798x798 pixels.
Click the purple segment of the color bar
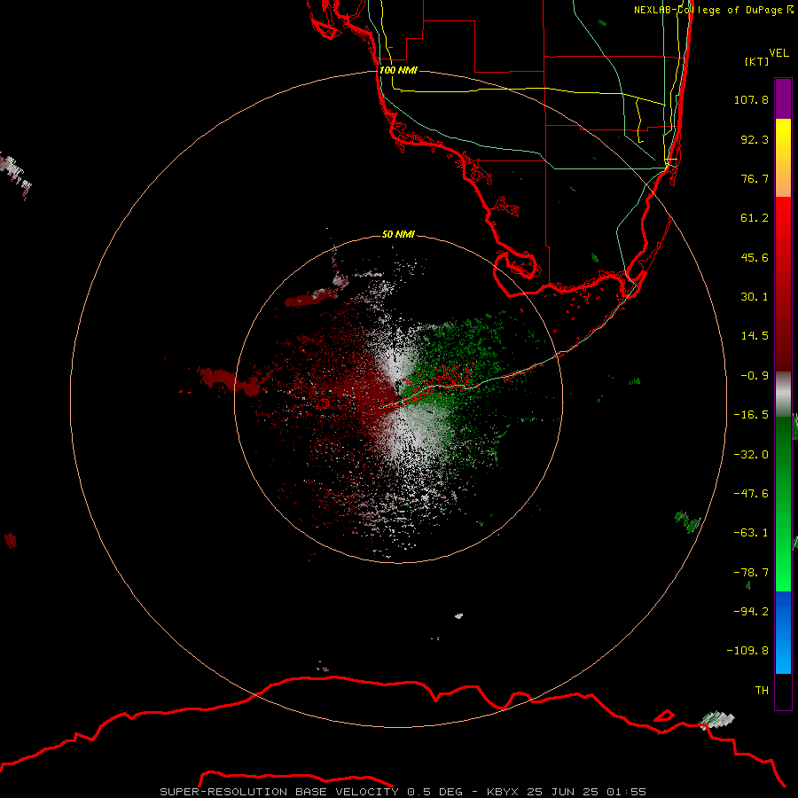coord(783,98)
